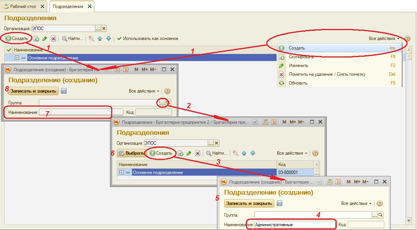This screenshot has width=417, height=230.
Task: Open Все действия in the selection dialog
Action: click(x=292, y=153)
